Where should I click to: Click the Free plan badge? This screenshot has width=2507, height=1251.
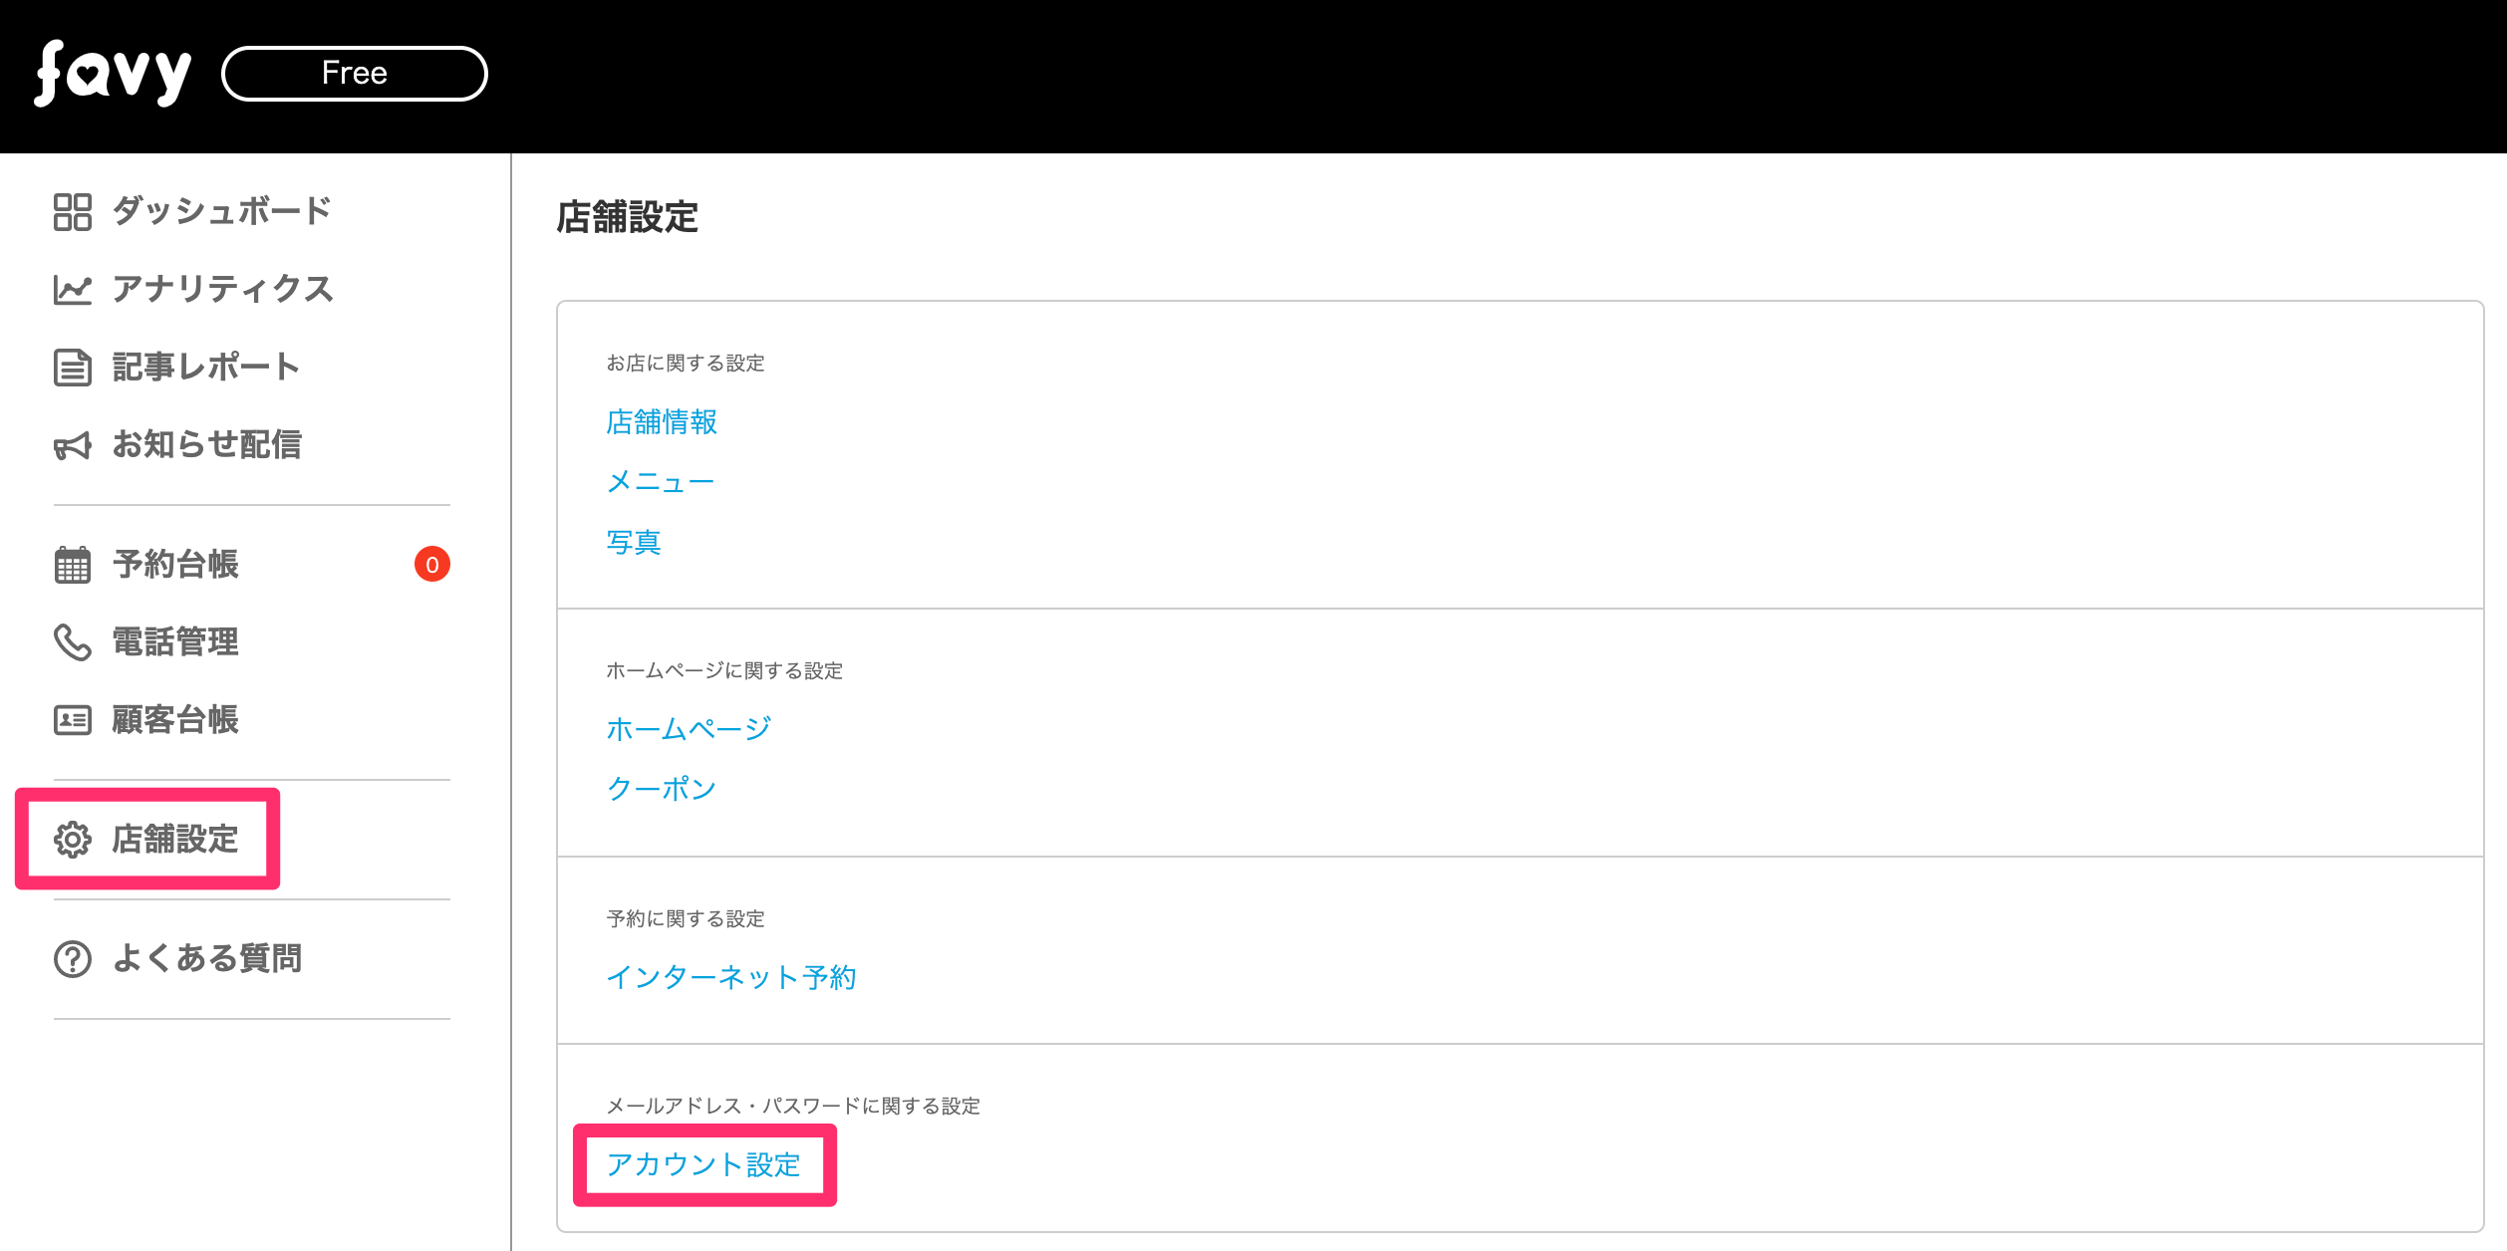click(354, 74)
